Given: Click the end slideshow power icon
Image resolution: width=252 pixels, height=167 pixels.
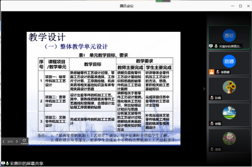Looking at the screenshot, I should point(24,140).
